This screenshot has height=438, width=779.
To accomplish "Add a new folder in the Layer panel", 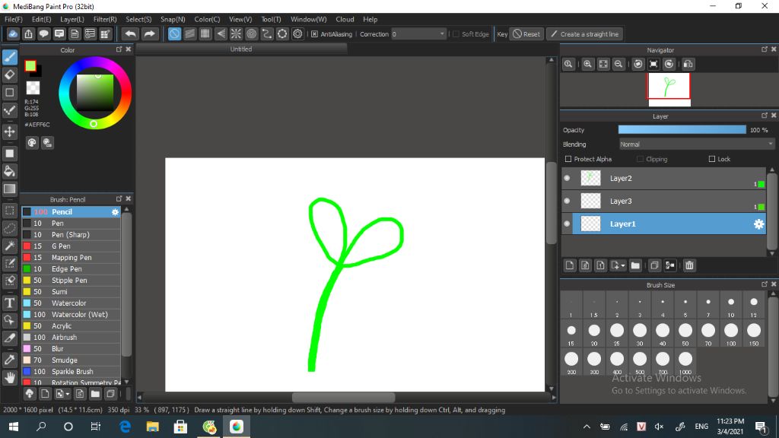I will (x=635, y=265).
